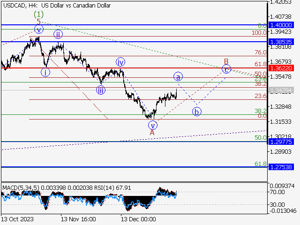Click the red wave B label
The image size is (300, 225).
tap(226, 61)
